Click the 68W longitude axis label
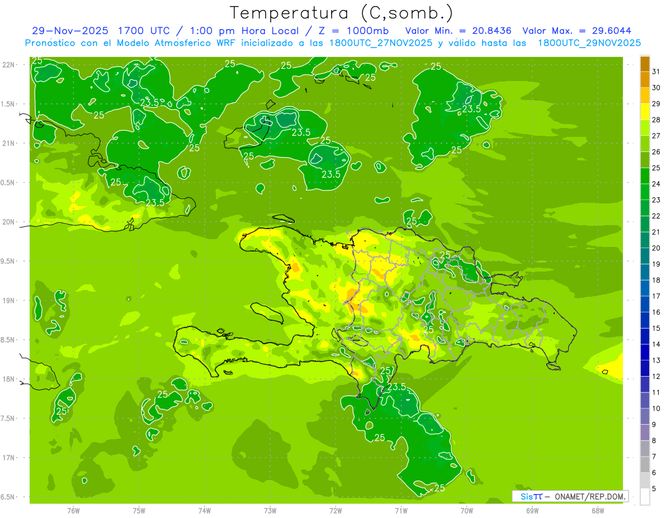The image size is (671, 518). 598,510
